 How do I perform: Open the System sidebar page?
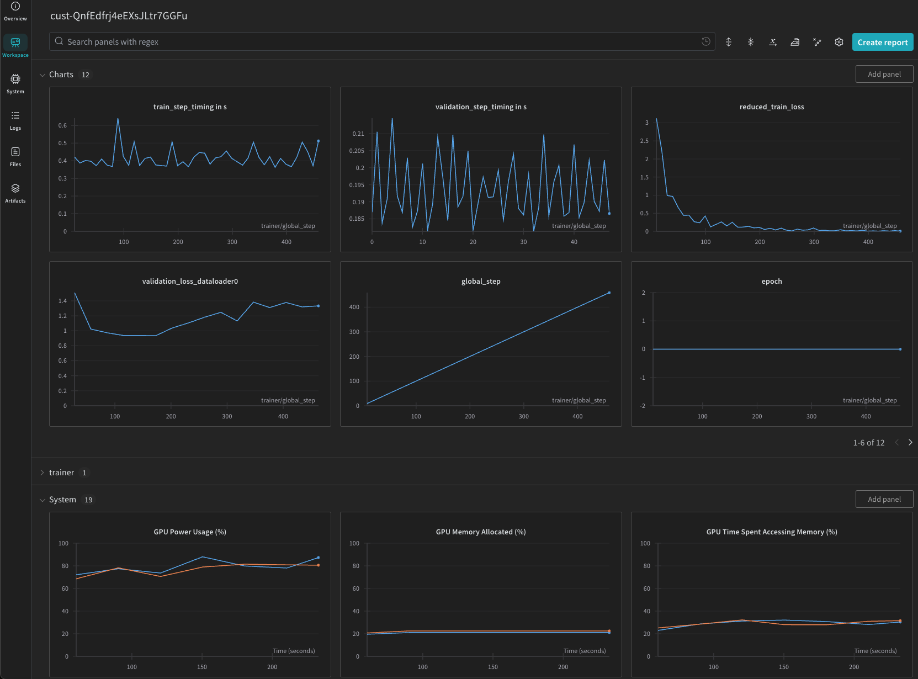(15, 84)
